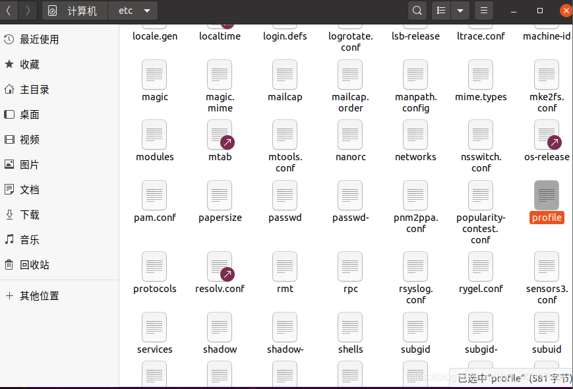The width and height of the screenshot is (573, 389).
Task: Go forward with the forward arrow
Action: pos(28,11)
